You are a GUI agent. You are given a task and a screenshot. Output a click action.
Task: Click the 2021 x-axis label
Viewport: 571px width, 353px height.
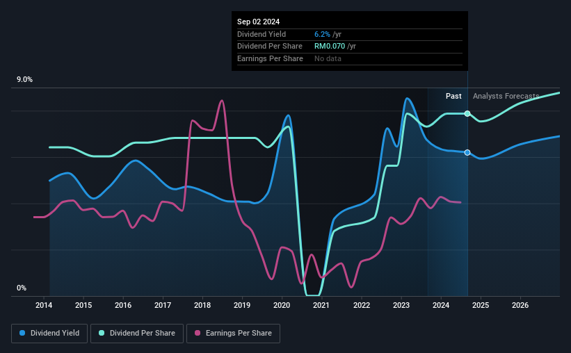click(321, 305)
